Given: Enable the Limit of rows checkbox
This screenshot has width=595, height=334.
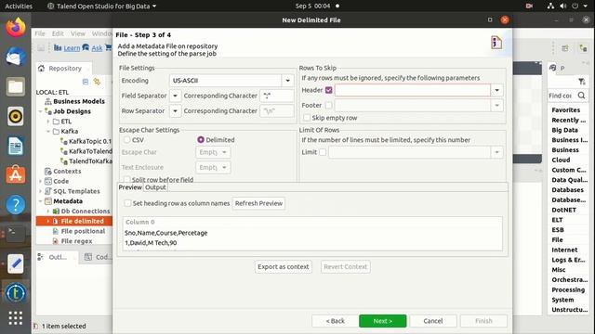Looking at the screenshot, I should pyautogui.click(x=323, y=152).
